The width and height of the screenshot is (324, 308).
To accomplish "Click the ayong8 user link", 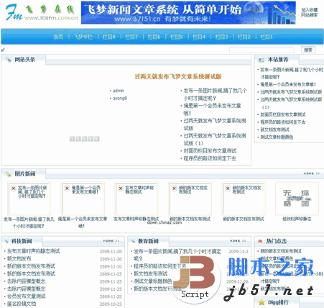I will tap(120, 99).
